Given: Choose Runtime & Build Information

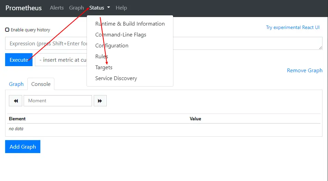Looking at the screenshot, I should coord(130,24).
